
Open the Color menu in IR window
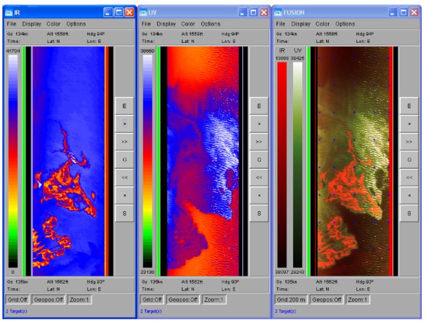[x=53, y=24]
